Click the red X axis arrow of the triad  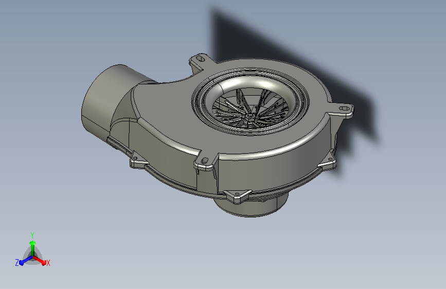(x=40, y=260)
